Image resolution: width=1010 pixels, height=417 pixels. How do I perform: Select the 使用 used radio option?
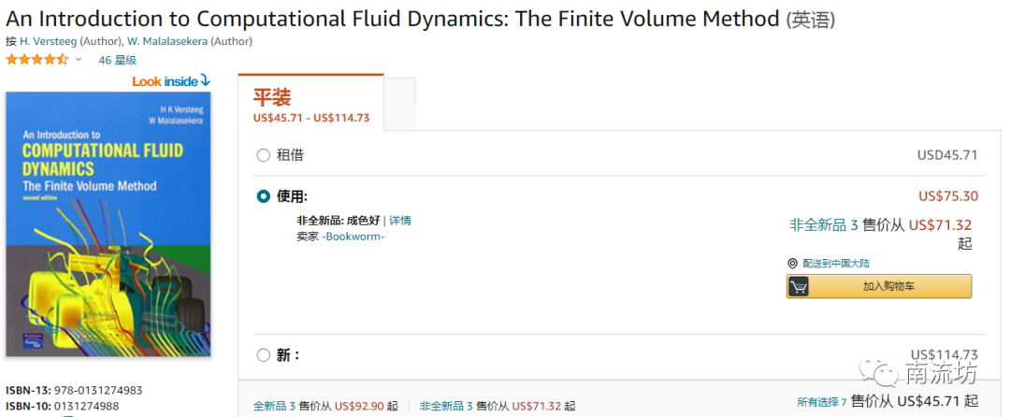point(263,196)
